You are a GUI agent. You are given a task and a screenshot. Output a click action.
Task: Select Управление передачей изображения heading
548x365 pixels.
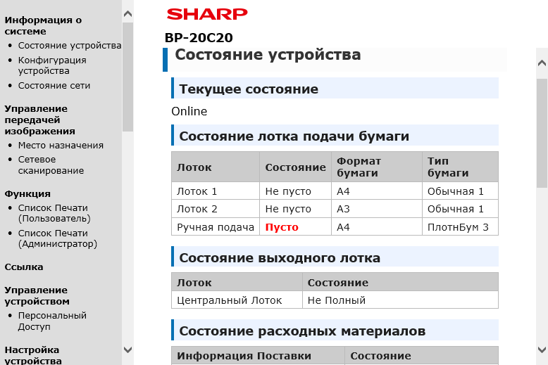[x=40, y=120]
